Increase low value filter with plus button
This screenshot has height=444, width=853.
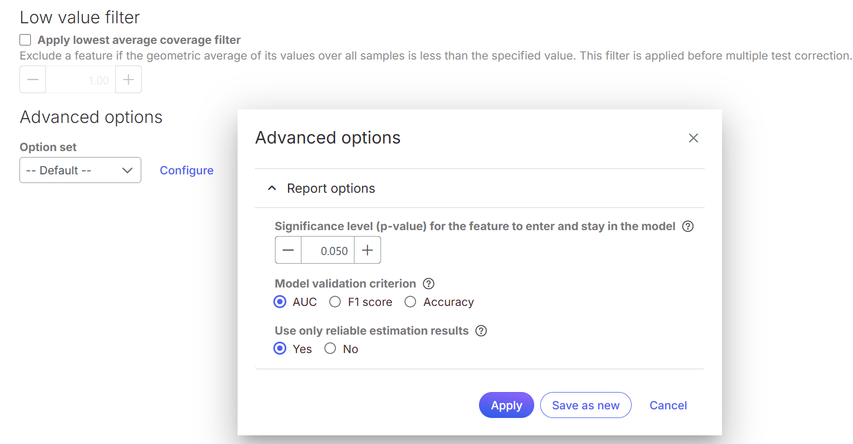tap(128, 80)
